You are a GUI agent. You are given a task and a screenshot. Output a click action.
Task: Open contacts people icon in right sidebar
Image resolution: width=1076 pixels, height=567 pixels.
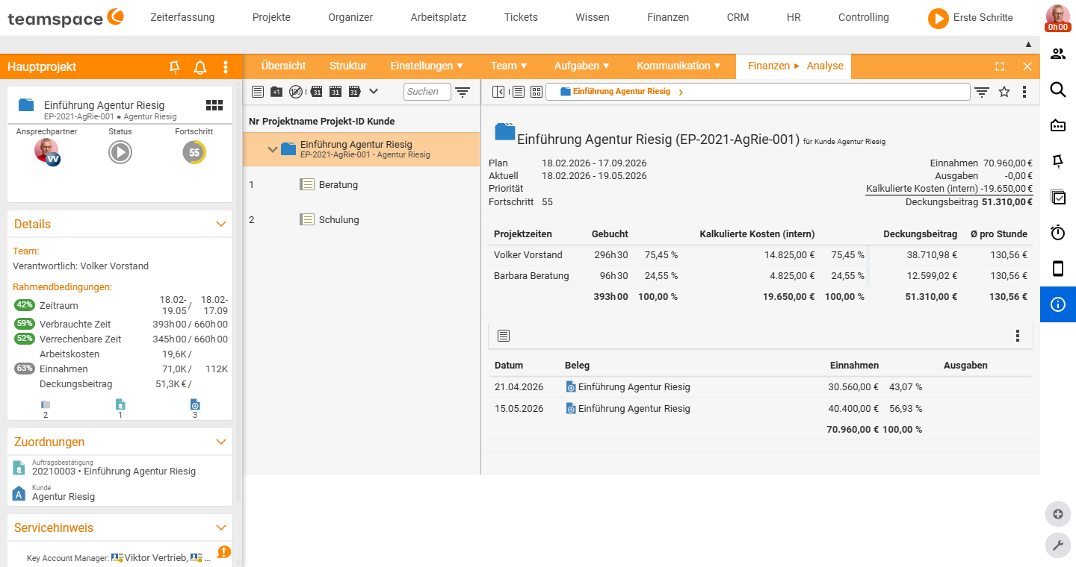click(1058, 54)
